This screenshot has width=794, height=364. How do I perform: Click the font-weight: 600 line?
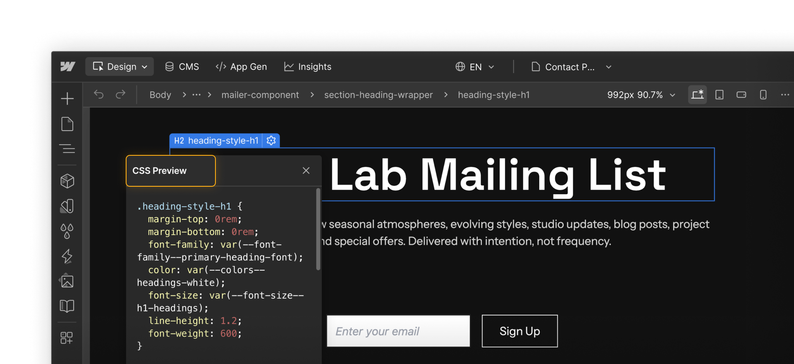pyautogui.click(x=195, y=333)
